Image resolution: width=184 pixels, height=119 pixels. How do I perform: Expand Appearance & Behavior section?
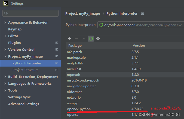point(5,23)
